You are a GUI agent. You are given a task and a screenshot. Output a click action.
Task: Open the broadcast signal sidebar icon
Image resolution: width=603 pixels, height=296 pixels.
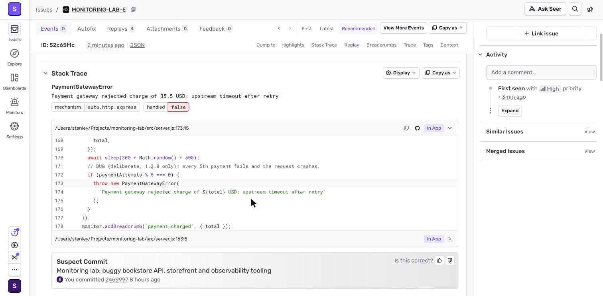point(14,257)
